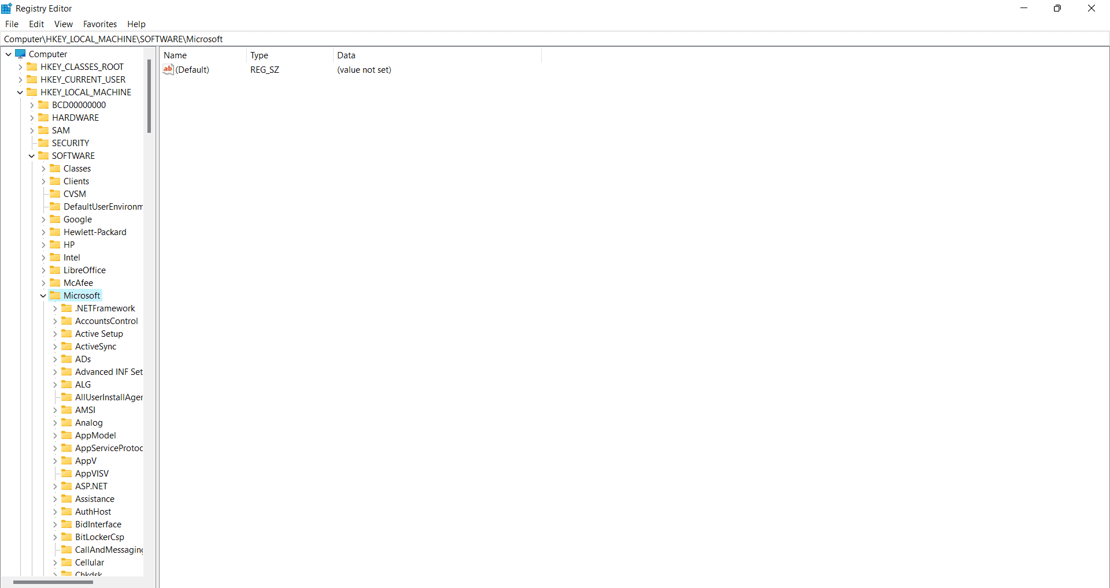Click the LibreOffice key folder icon
The width and height of the screenshot is (1110, 588).
point(55,270)
